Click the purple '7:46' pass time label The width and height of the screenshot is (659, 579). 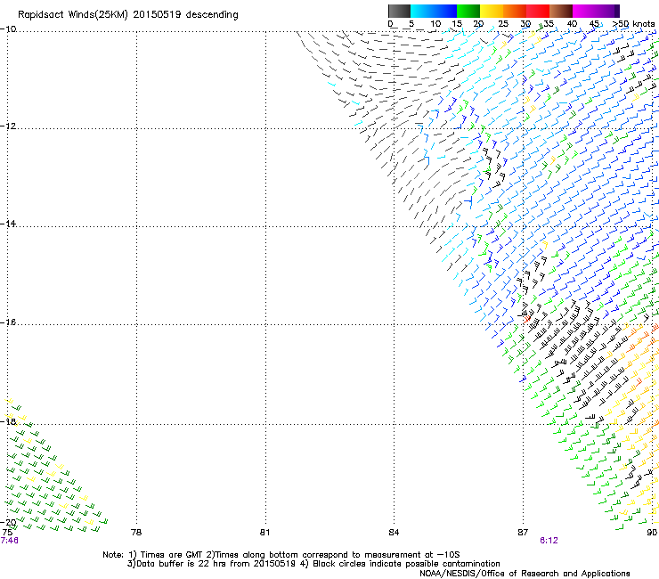click(9, 541)
